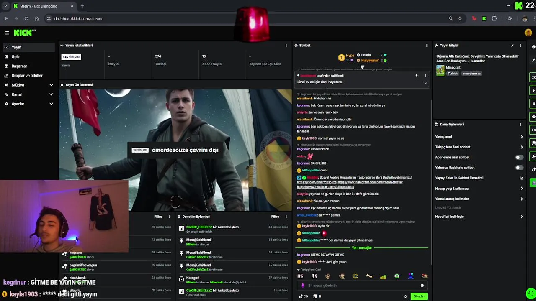Image resolution: width=536 pixels, height=301 pixels.
Task: Click the stream preview thumbnail image
Action: [x=175, y=150]
